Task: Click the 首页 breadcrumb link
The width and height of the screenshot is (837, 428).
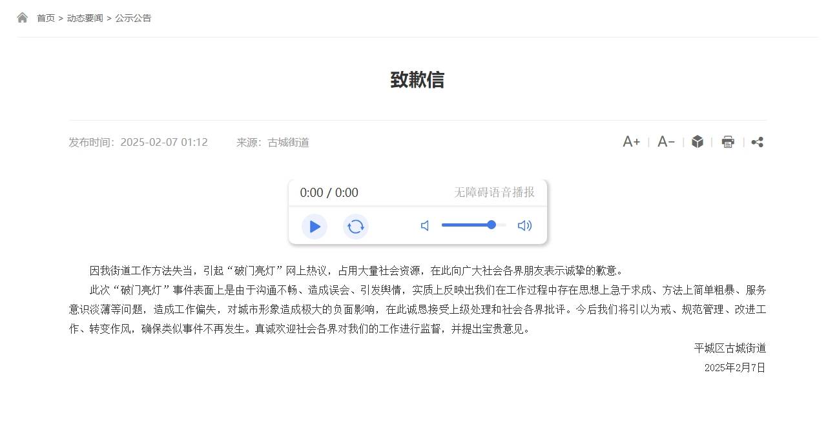Action: point(45,17)
